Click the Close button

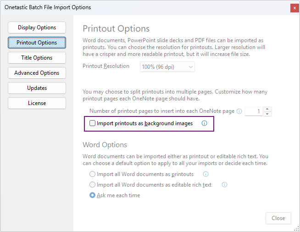[278, 218]
